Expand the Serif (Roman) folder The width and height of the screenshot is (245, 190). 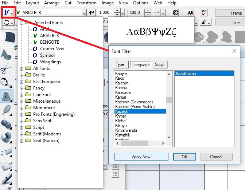point(22,141)
